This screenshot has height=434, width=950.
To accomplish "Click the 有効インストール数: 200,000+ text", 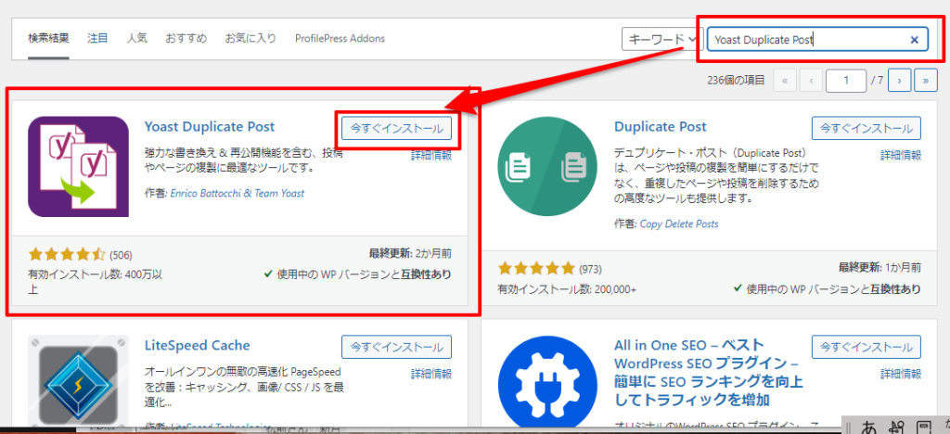I will click(567, 289).
